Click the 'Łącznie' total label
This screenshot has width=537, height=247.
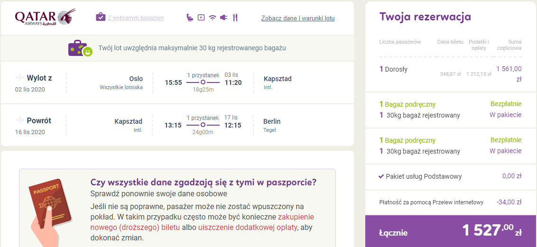pos(393,233)
